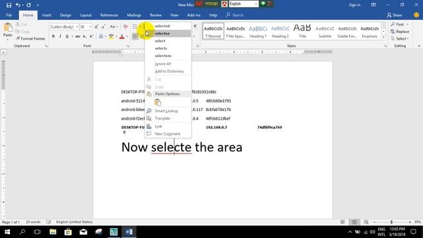Open Smart Lookup from context menu

[x=168, y=111]
